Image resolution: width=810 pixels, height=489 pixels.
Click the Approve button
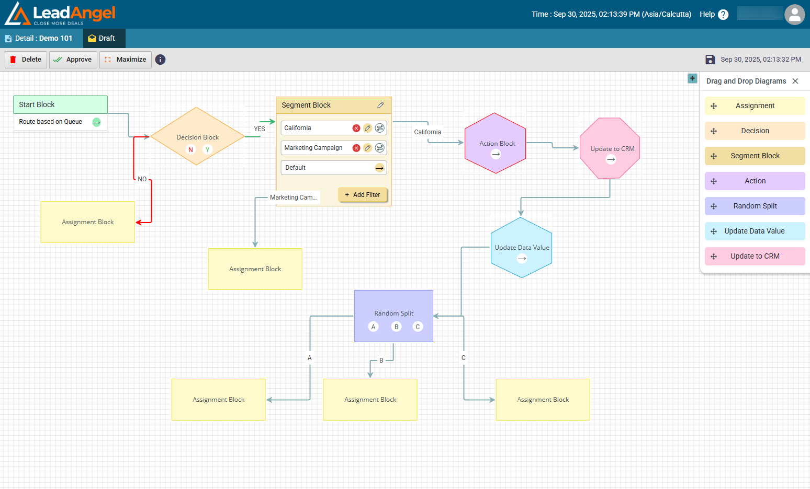pyautogui.click(x=73, y=60)
